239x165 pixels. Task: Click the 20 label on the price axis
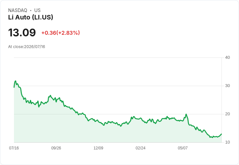coord(227,114)
